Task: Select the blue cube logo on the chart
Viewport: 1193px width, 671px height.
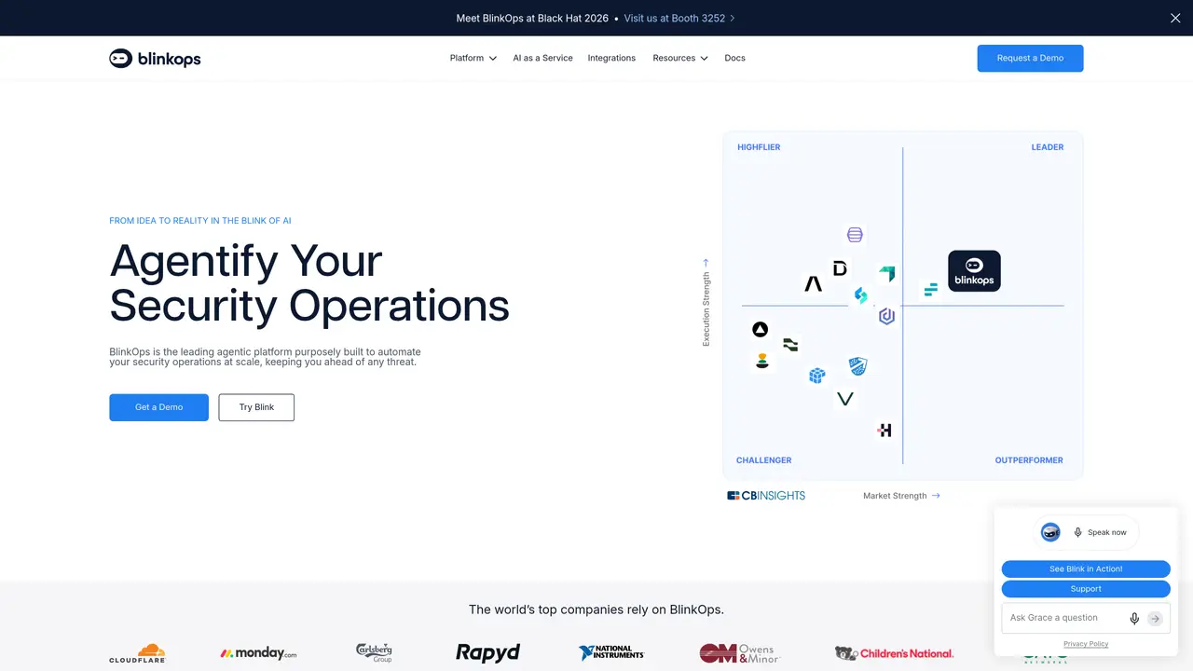Action: click(x=817, y=376)
